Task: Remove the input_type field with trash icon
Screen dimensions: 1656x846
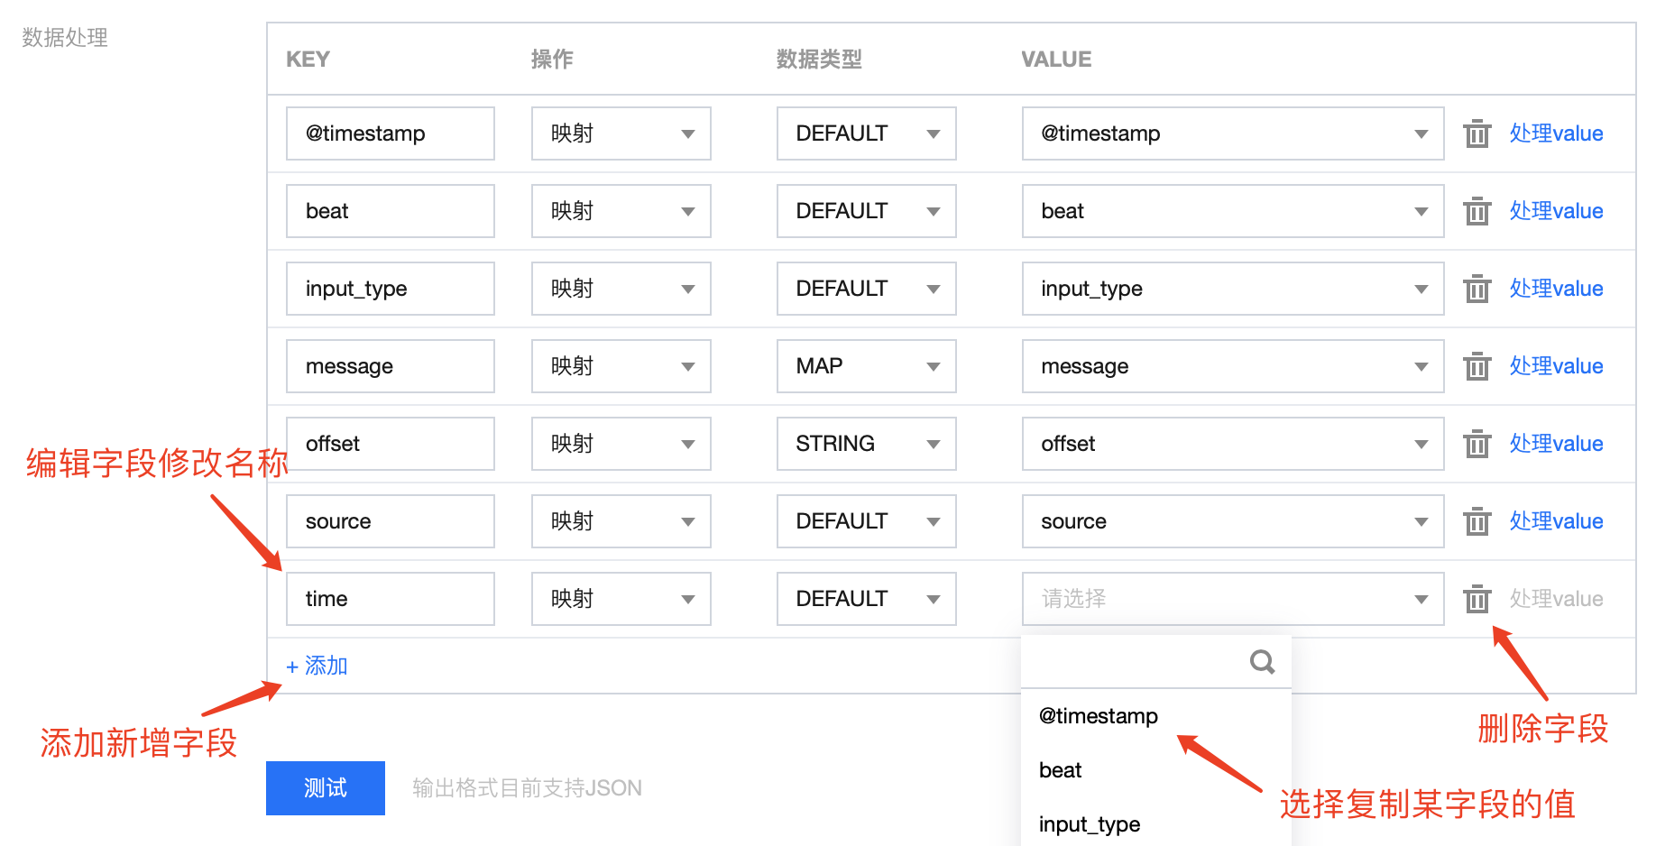Action: (x=1477, y=289)
